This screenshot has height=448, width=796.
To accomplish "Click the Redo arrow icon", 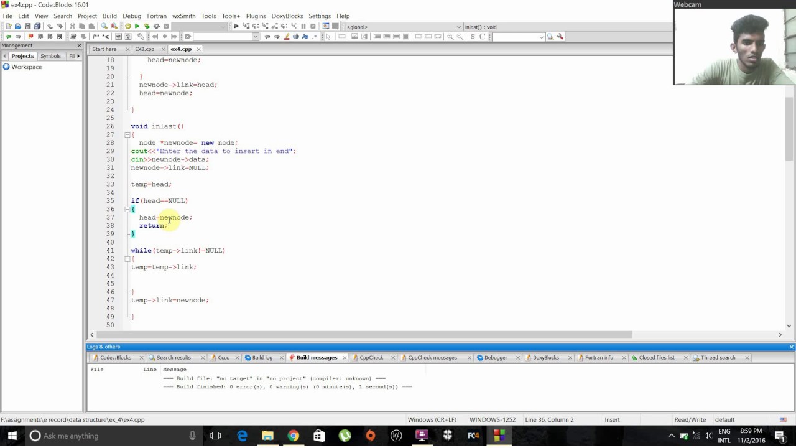I will tap(60, 26).
